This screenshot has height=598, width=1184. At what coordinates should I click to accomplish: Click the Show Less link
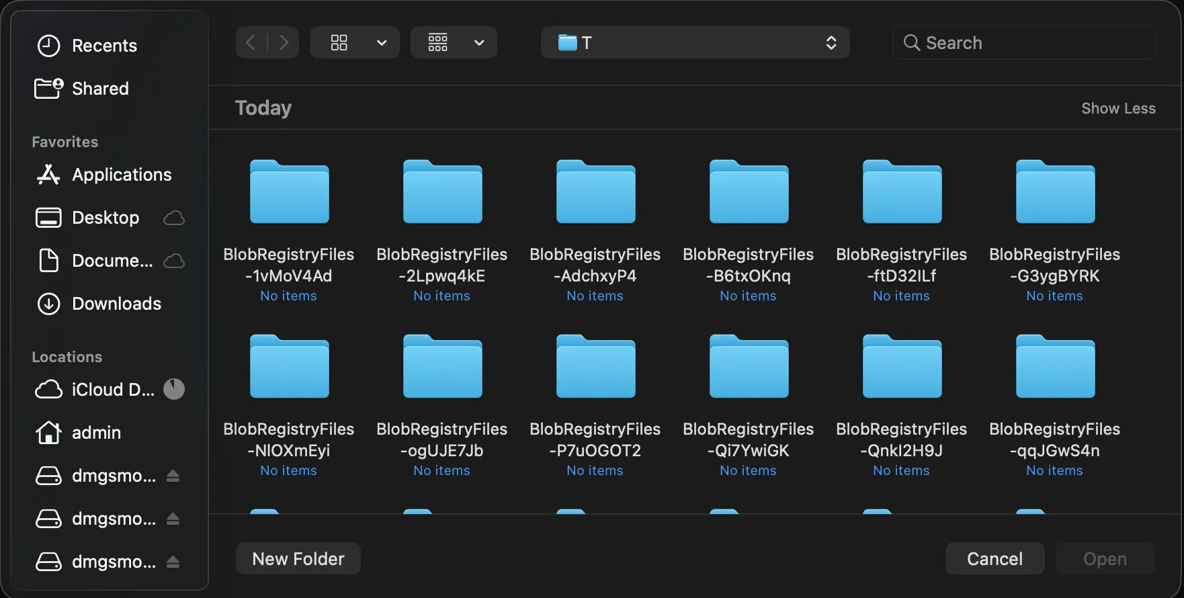(x=1118, y=108)
